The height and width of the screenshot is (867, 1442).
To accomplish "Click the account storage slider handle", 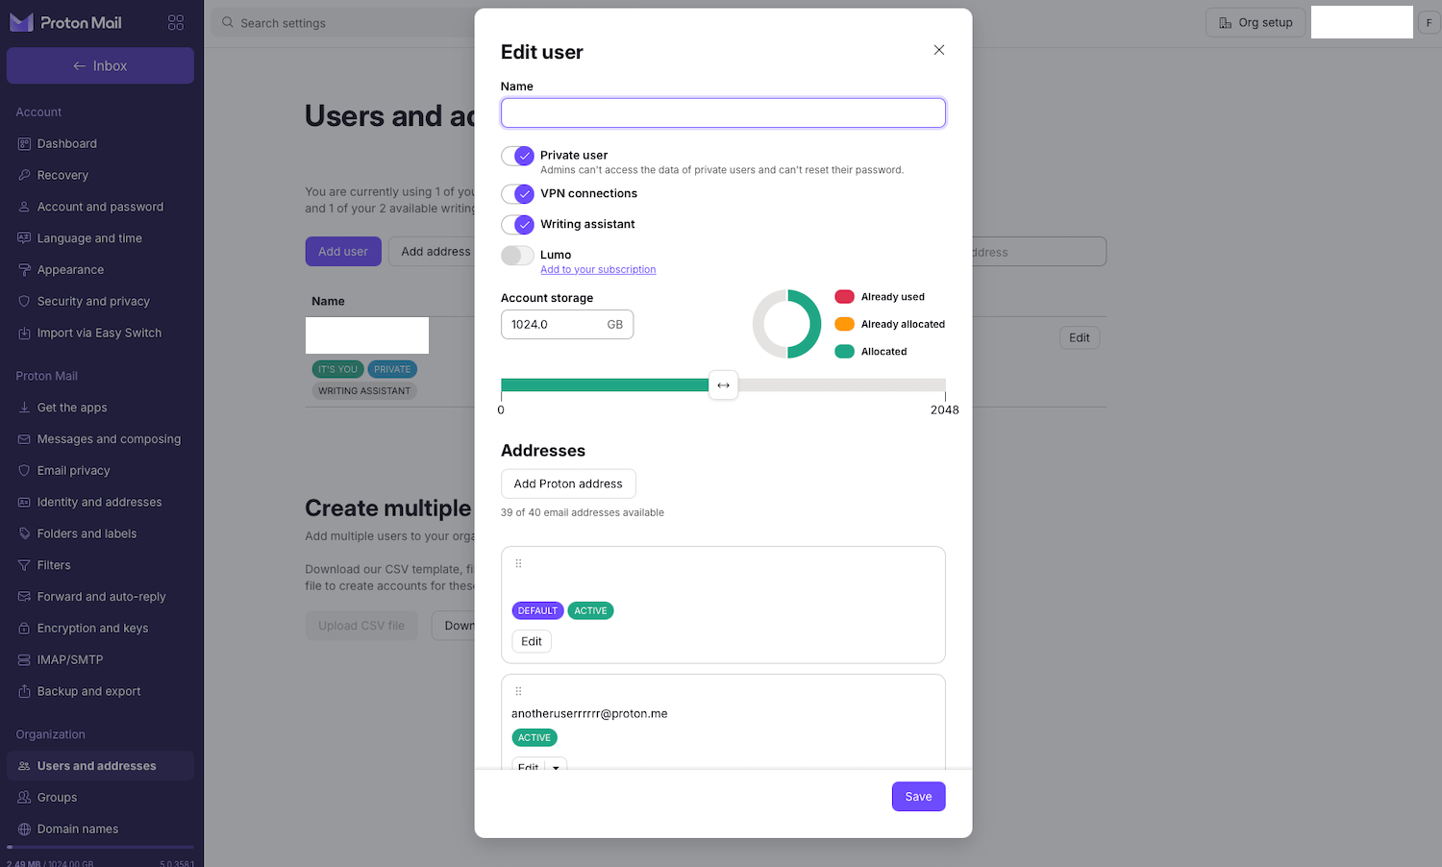I will 723,385.
